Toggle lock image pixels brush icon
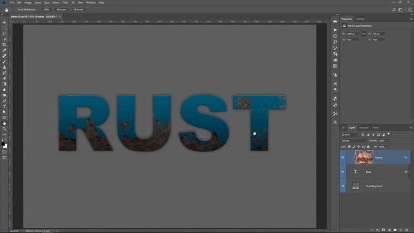This screenshot has width=414, height=233. pos(354,147)
